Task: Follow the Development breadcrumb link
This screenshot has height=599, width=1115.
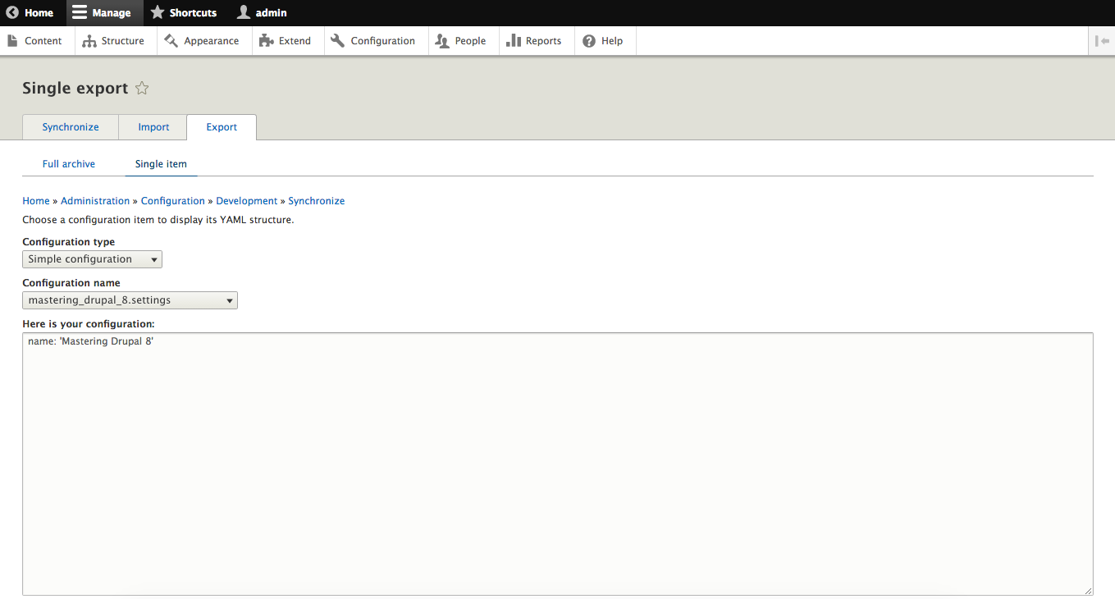Action: [x=247, y=201]
